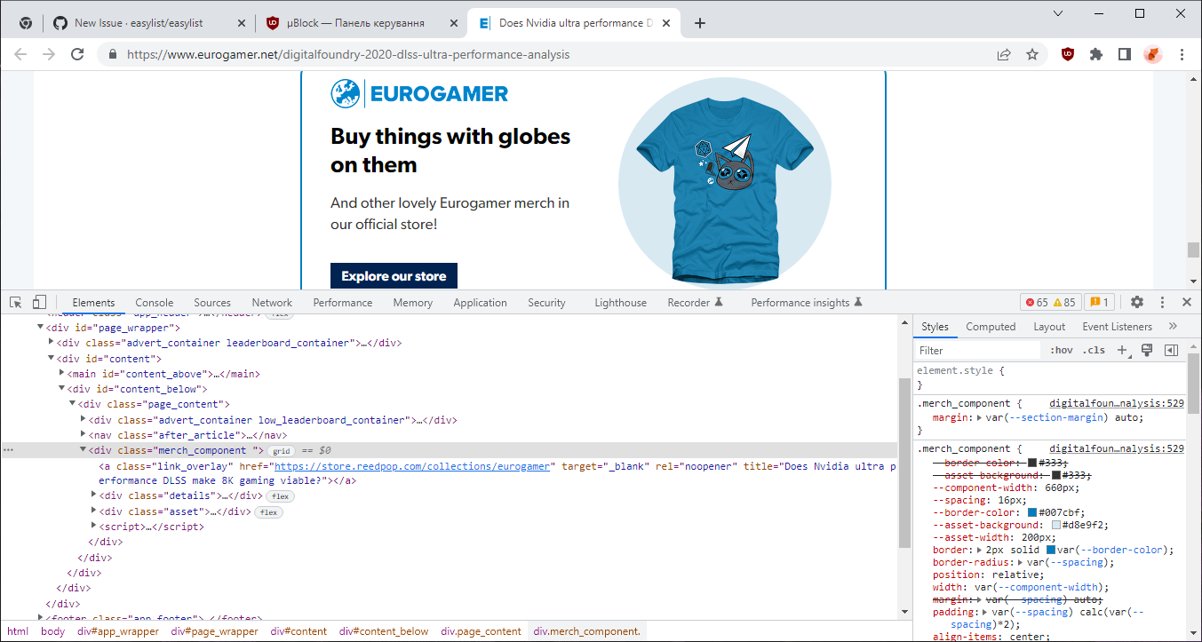Screen dimensions: 1202x642
Task: Open the DevTools settings gear
Action: [x=1137, y=302]
